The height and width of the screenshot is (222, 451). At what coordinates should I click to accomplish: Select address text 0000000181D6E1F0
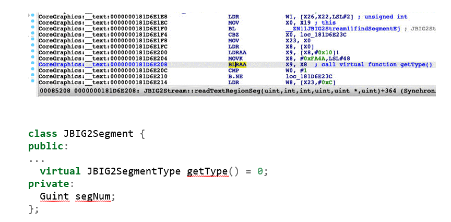[x=139, y=29]
